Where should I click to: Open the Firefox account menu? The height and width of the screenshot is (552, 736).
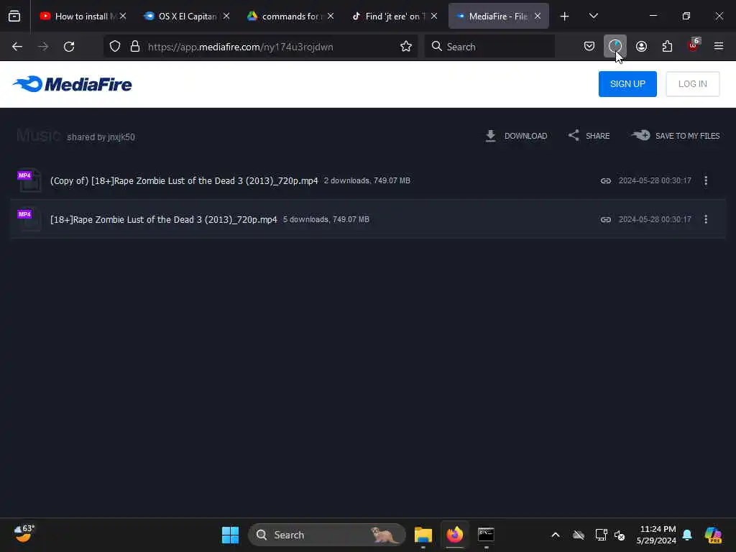641,47
